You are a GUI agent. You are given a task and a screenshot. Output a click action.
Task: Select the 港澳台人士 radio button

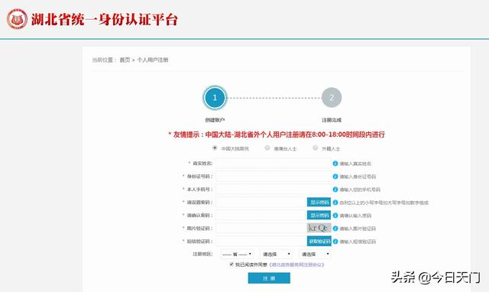coord(267,148)
